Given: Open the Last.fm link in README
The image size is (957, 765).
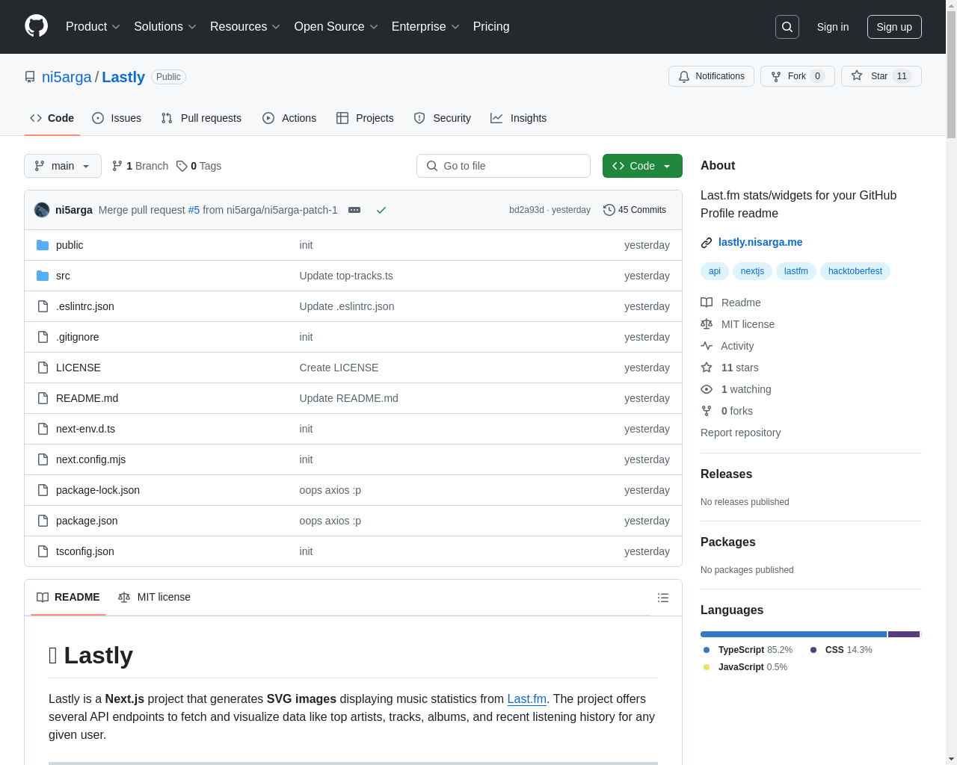Looking at the screenshot, I should click(527, 699).
